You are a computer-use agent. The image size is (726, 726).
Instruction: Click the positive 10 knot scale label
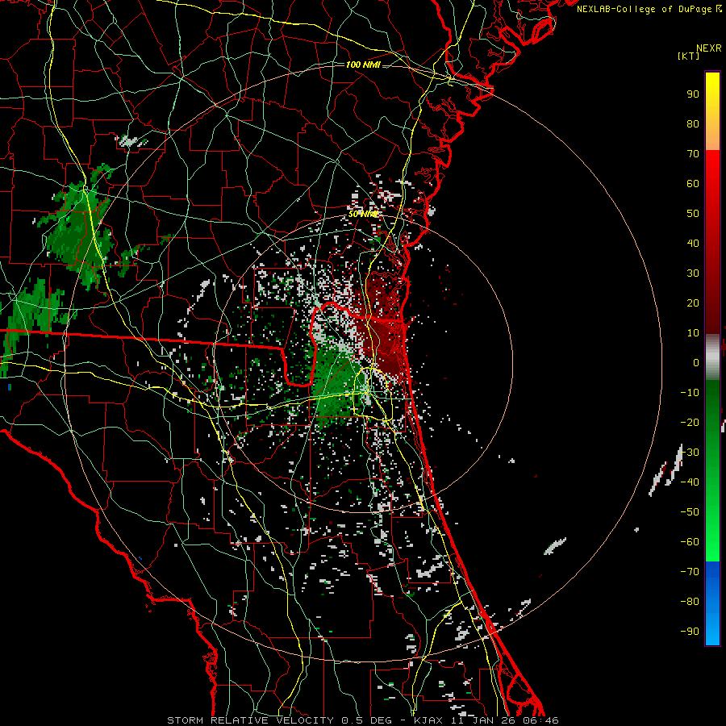(693, 333)
